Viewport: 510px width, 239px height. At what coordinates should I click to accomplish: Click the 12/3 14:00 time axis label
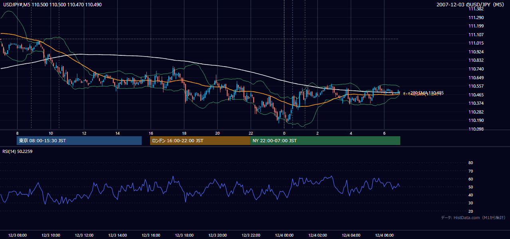coord(117,235)
